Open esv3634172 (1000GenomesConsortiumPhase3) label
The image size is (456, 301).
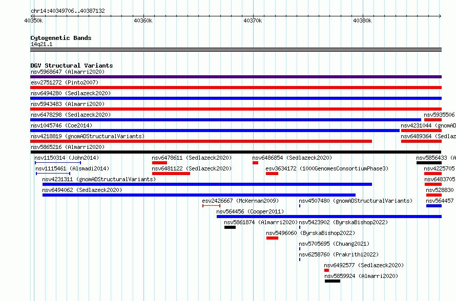[x=327, y=168]
